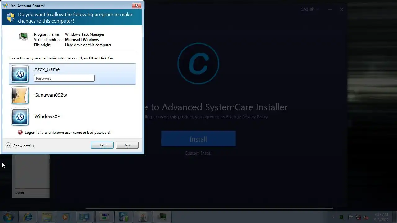Click the Task Manager program icon

(23, 37)
